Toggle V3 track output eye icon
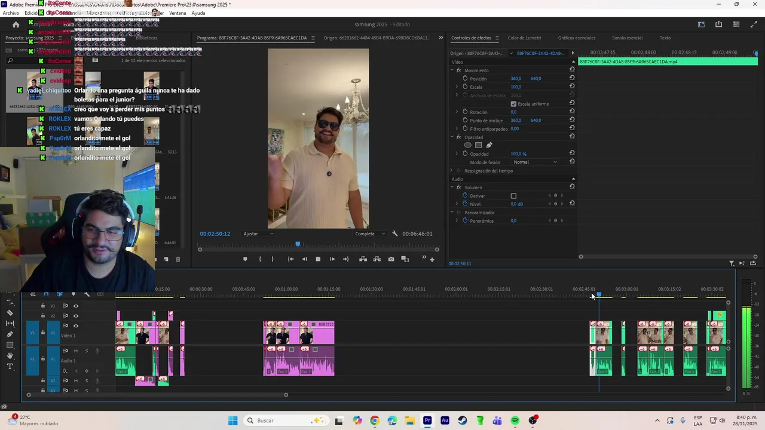 click(75, 306)
